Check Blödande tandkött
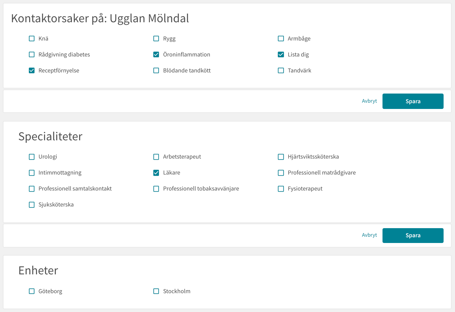 tap(156, 70)
